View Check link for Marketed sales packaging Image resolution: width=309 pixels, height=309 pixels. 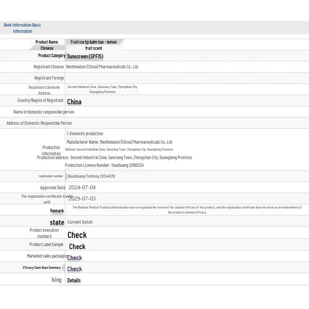(x=75, y=258)
